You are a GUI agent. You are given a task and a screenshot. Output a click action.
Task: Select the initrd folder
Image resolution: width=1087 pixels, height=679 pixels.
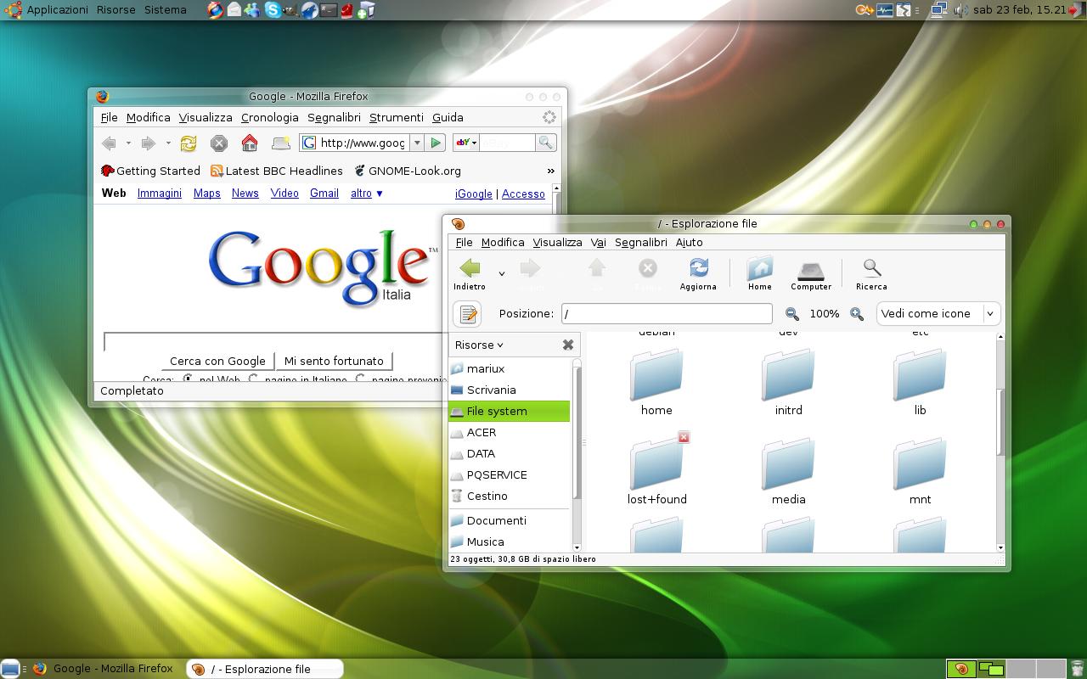(x=788, y=375)
